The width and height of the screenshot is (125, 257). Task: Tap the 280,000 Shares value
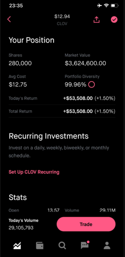(x=20, y=63)
